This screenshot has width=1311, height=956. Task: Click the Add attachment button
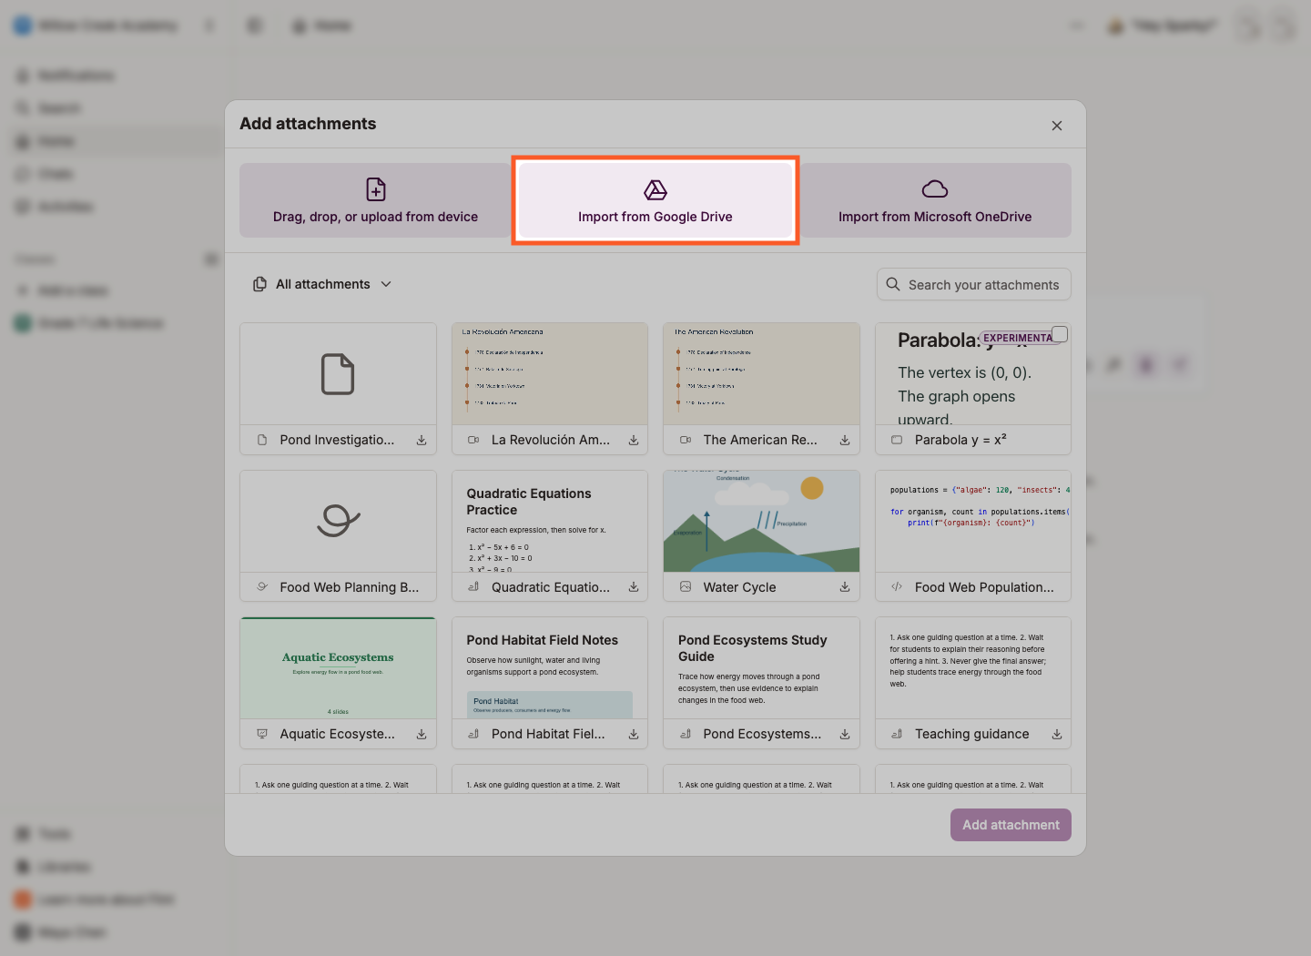coord(1011,825)
